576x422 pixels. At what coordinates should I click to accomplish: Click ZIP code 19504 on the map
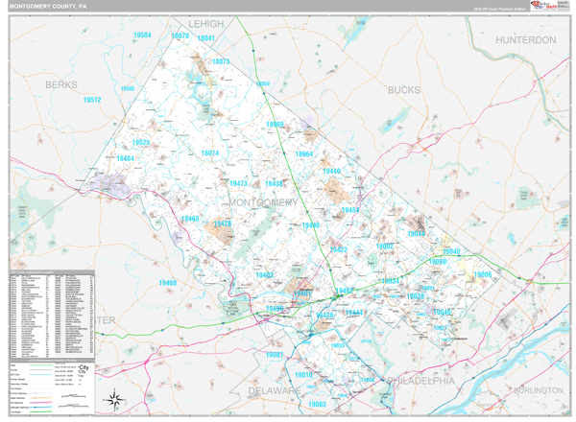coord(142,35)
